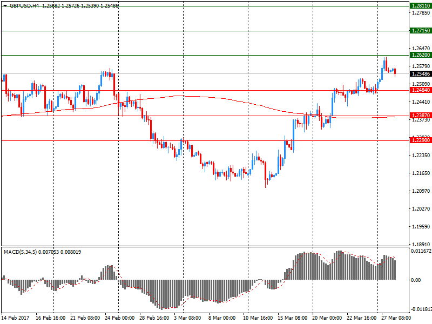Select the red 1.27150 price level label
Viewport: 432px width, 324px height.
pos(420,31)
